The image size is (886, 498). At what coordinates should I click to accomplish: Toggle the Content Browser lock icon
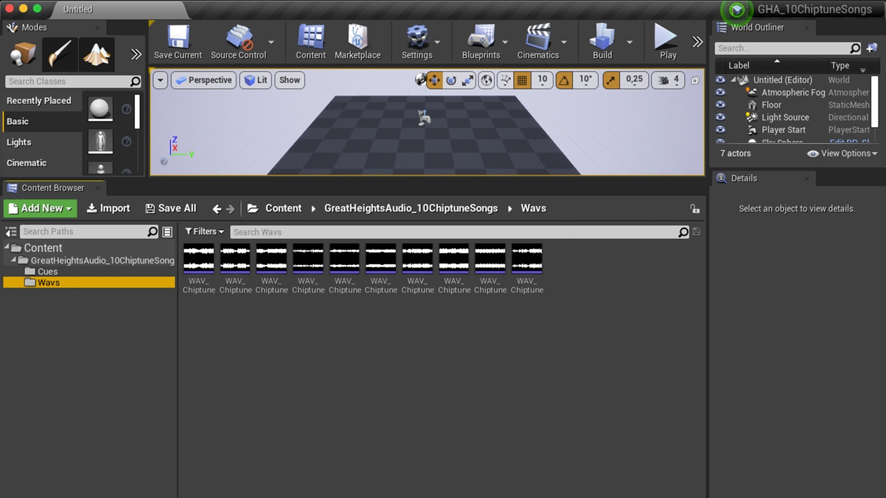tap(694, 208)
